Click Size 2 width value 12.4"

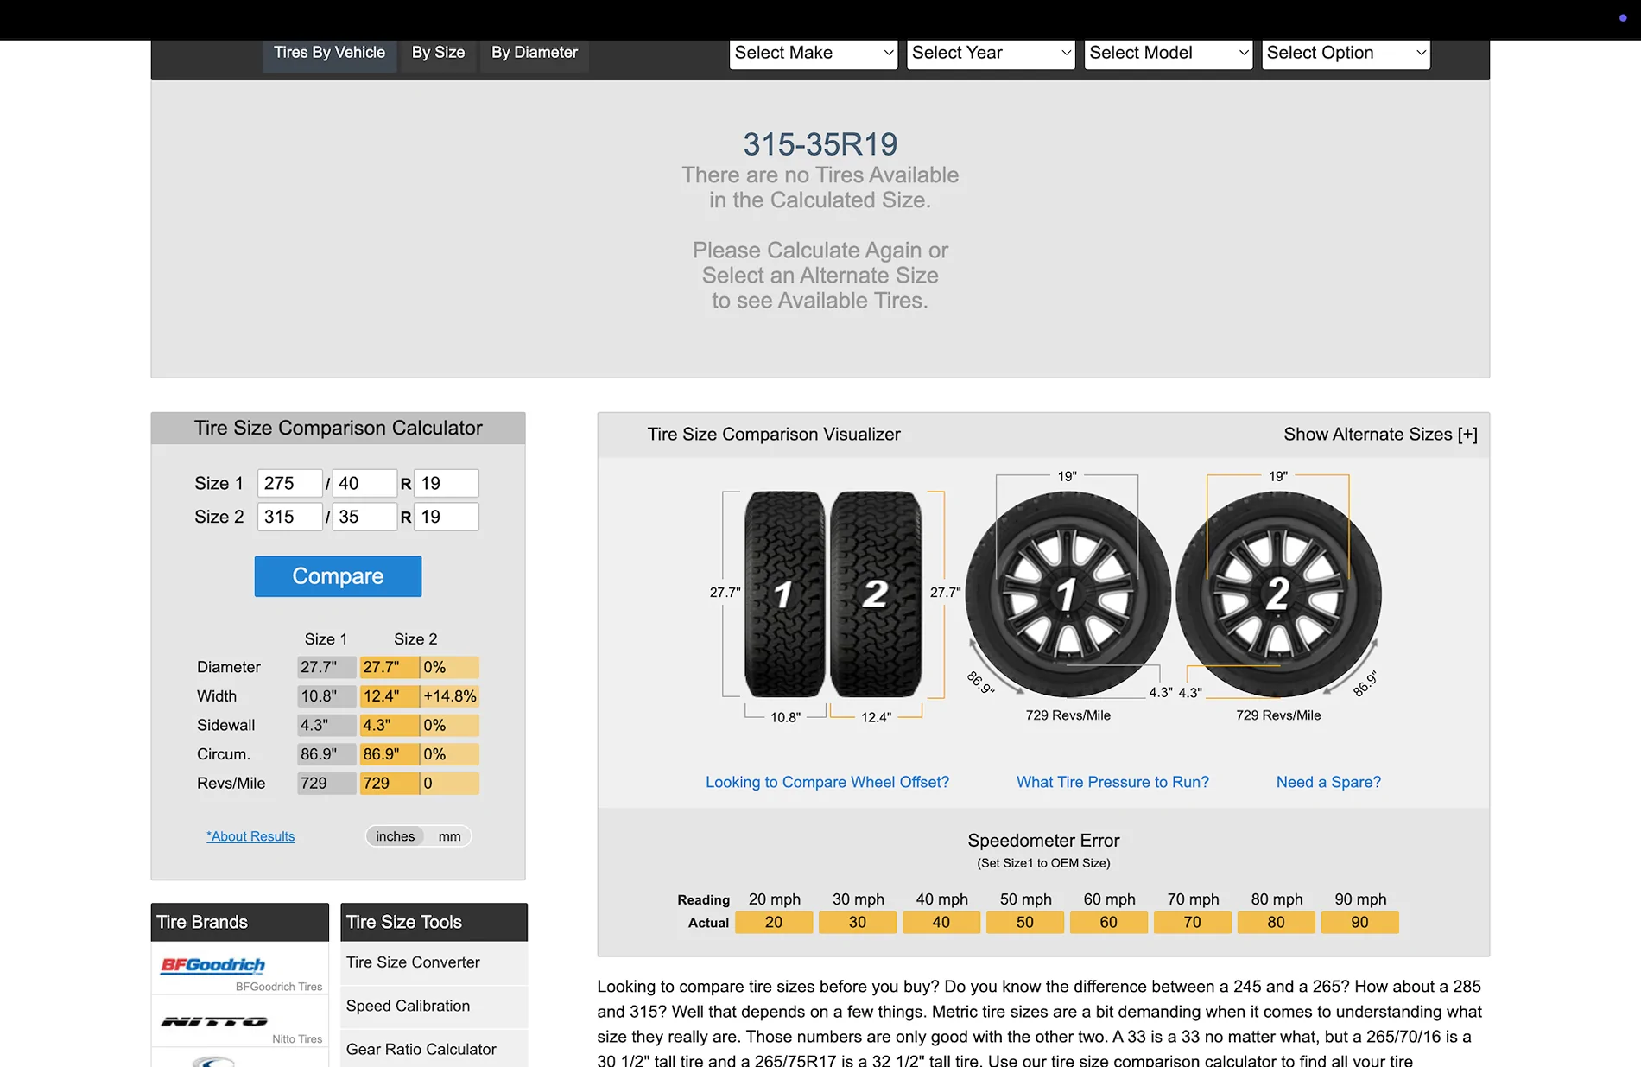(x=390, y=696)
